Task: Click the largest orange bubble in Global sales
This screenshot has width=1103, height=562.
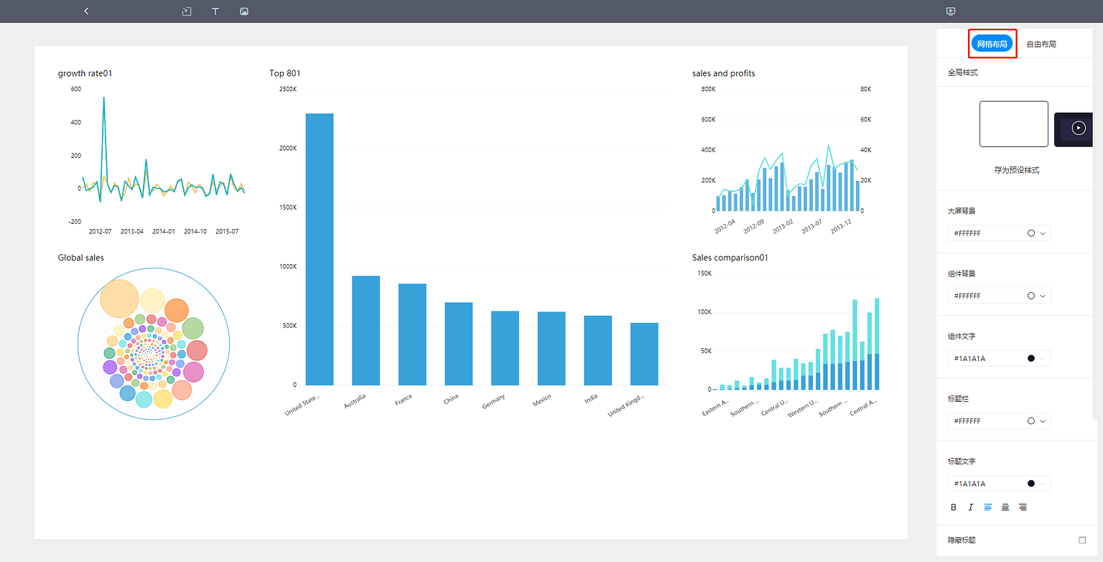Action: pos(120,299)
